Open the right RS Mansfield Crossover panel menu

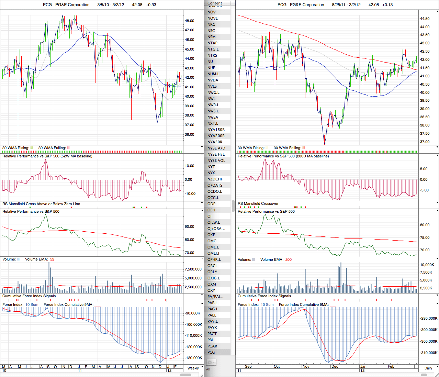pos(437,203)
